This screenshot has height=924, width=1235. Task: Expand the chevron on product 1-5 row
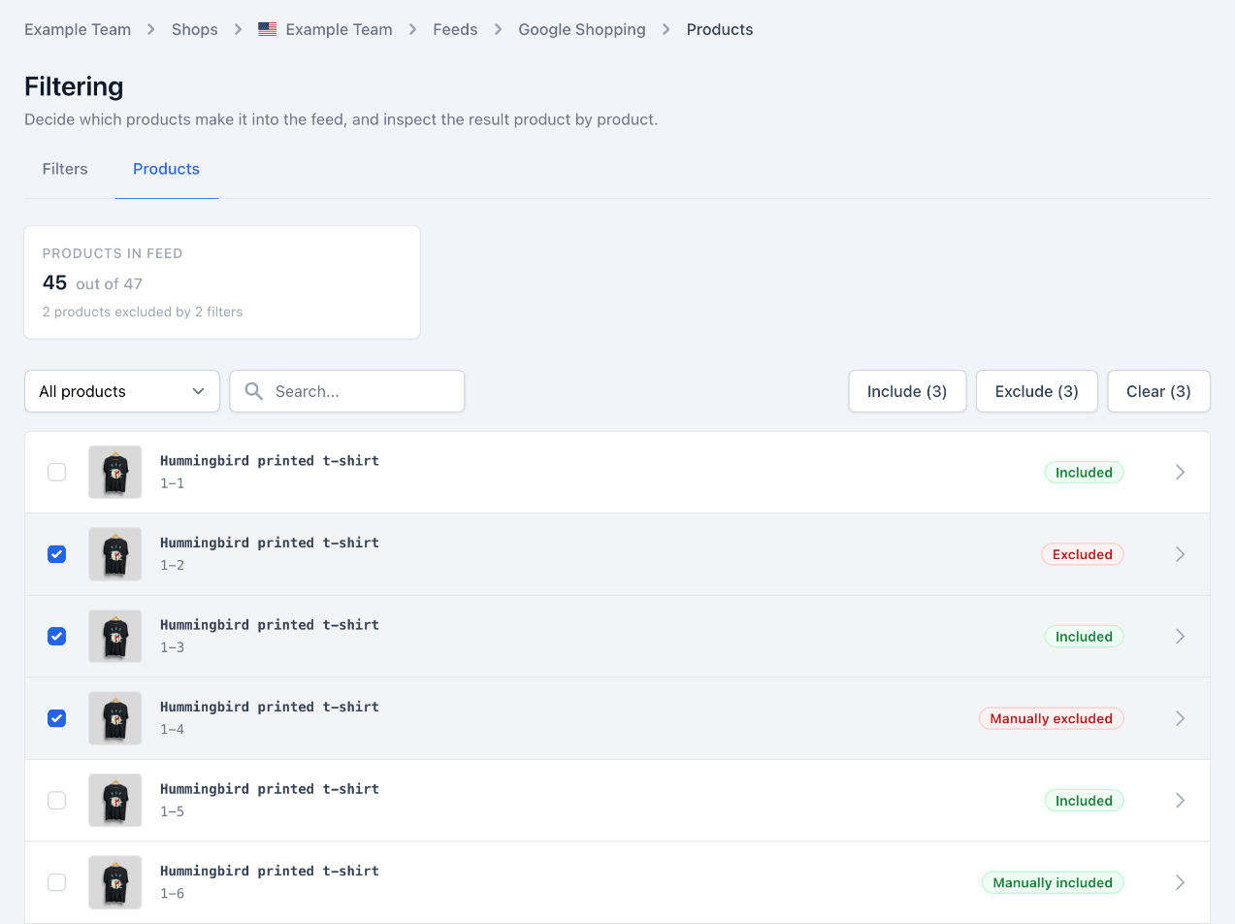pyautogui.click(x=1180, y=800)
